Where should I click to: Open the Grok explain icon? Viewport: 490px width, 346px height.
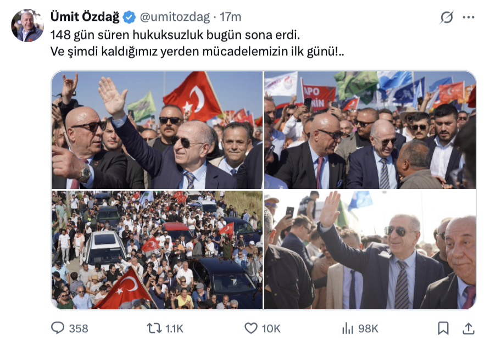(x=447, y=17)
